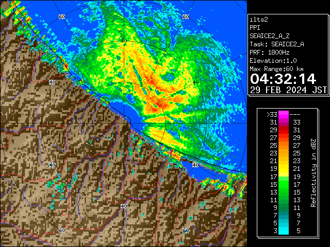Click the '40' range label south of radar center

click(x=124, y=206)
